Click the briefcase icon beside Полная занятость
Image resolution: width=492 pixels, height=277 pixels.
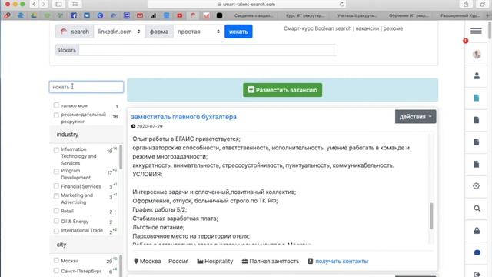pyautogui.click(x=244, y=261)
